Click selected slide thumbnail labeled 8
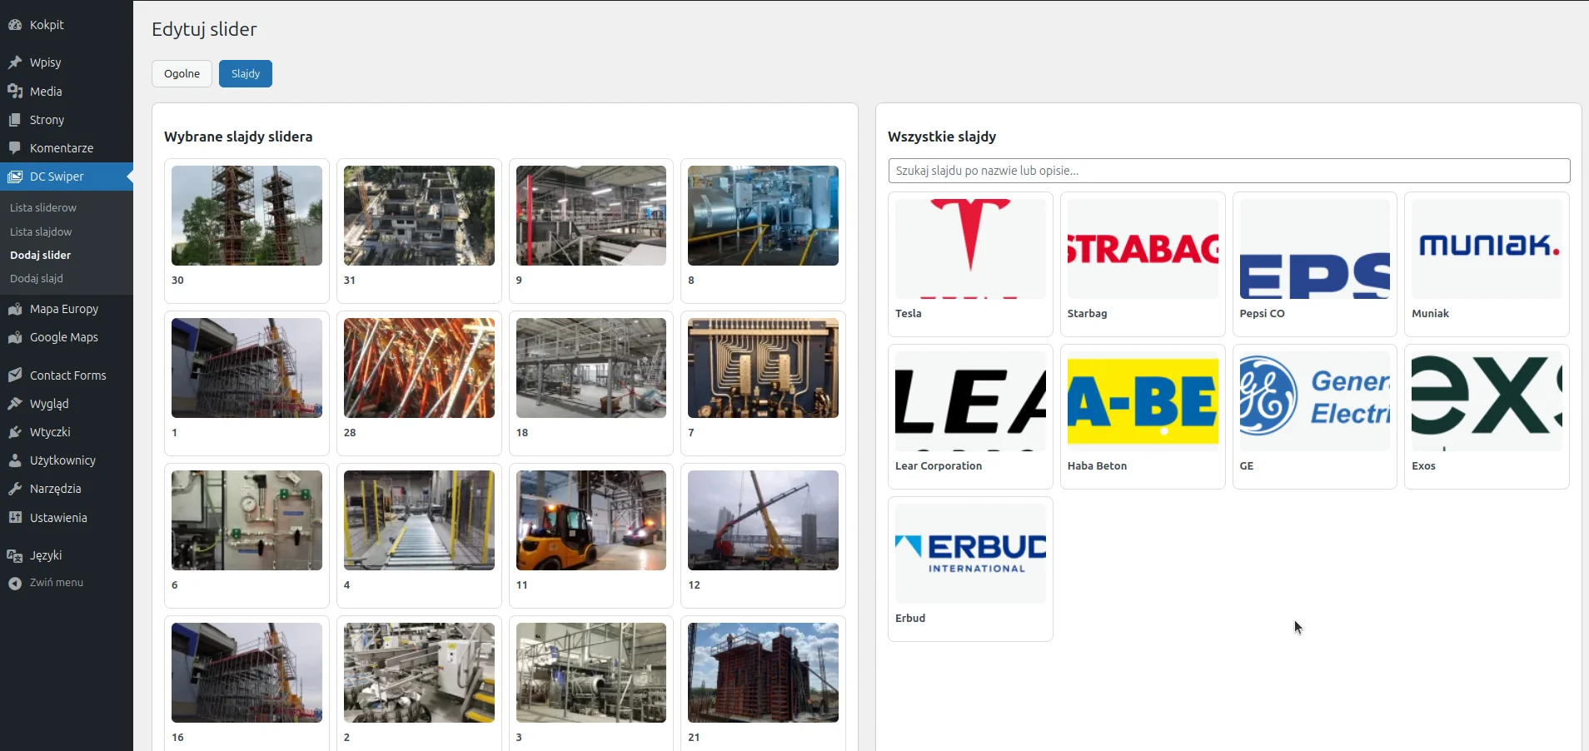1589x751 pixels. click(763, 216)
